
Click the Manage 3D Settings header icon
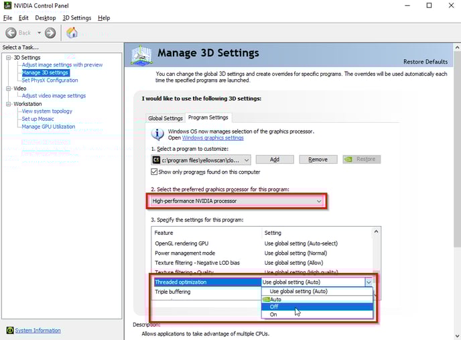click(141, 55)
